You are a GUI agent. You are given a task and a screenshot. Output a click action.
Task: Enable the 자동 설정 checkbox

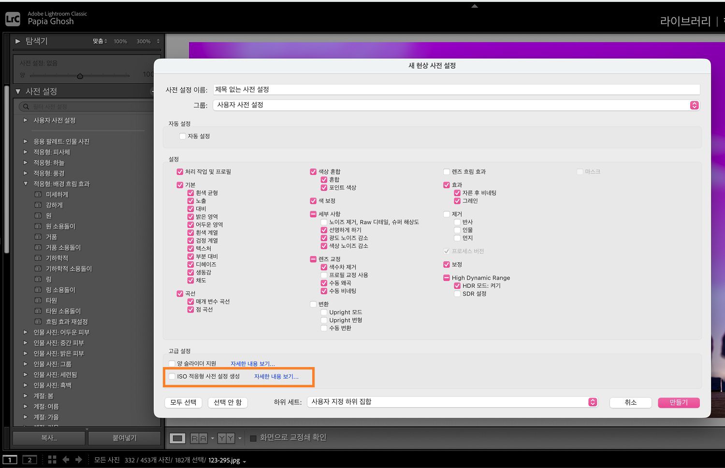(183, 137)
